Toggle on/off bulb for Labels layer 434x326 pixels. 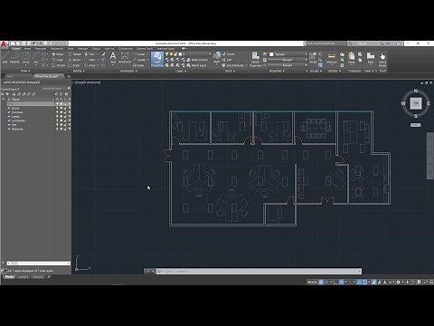click(x=57, y=116)
